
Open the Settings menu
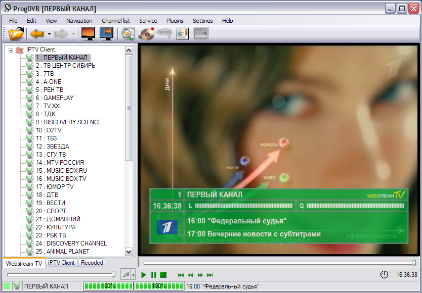click(x=203, y=21)
